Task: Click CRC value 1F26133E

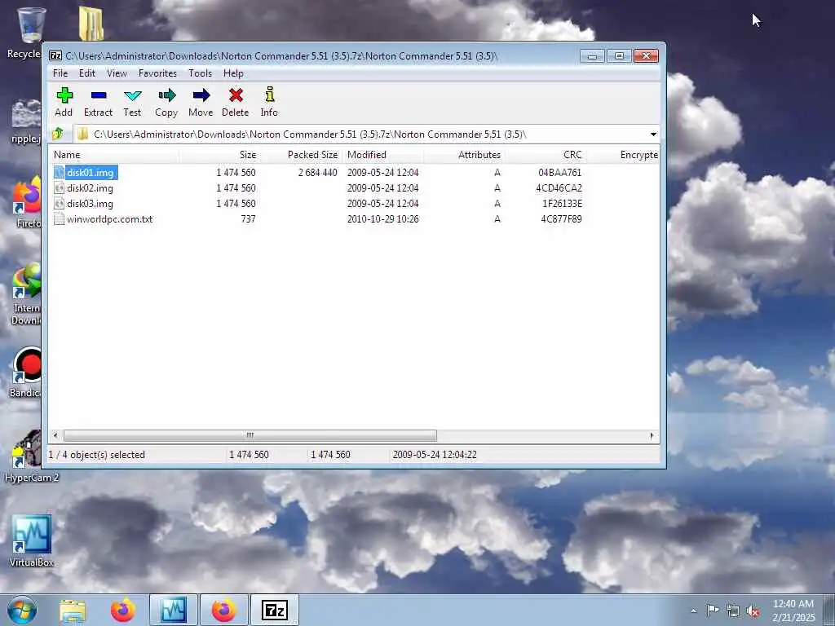Action: tap(562, 203)
